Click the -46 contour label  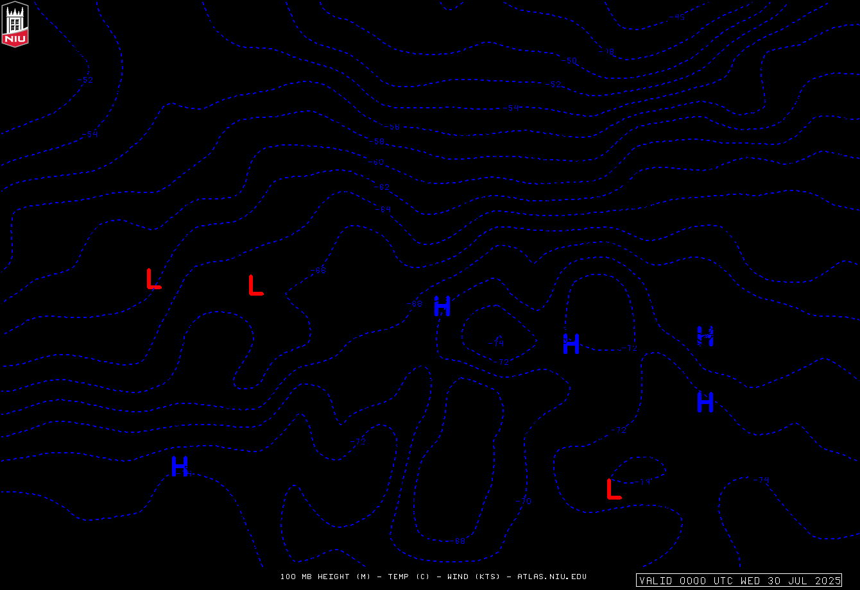[x=678, y=17]
